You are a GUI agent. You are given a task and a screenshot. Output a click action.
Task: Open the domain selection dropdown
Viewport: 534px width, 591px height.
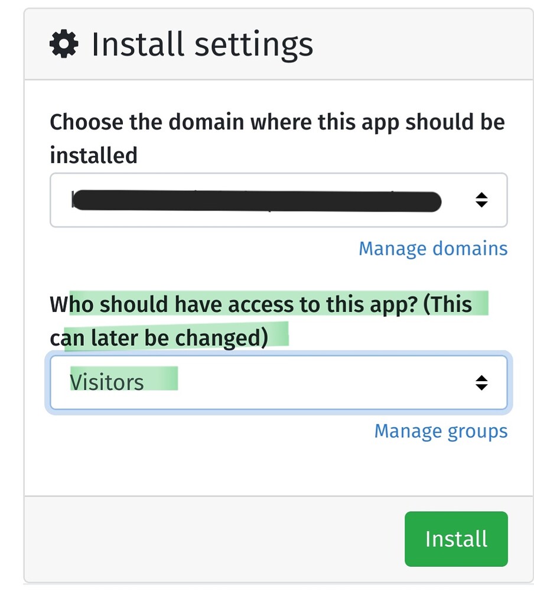click(x=278, y=200)
